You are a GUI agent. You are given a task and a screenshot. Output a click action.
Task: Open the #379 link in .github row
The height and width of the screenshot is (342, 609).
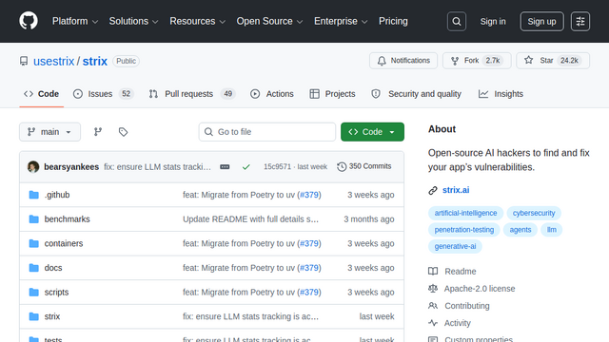point(309,195)
